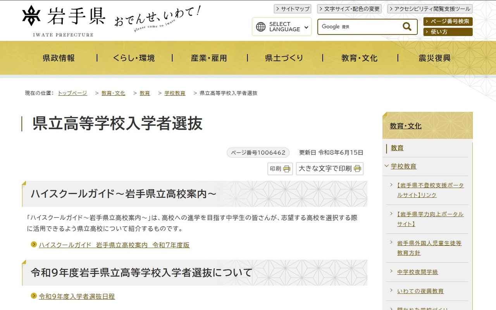Click the ページ番号検索 button
This screenshot has width=496, height=310.
coord(448,21)
